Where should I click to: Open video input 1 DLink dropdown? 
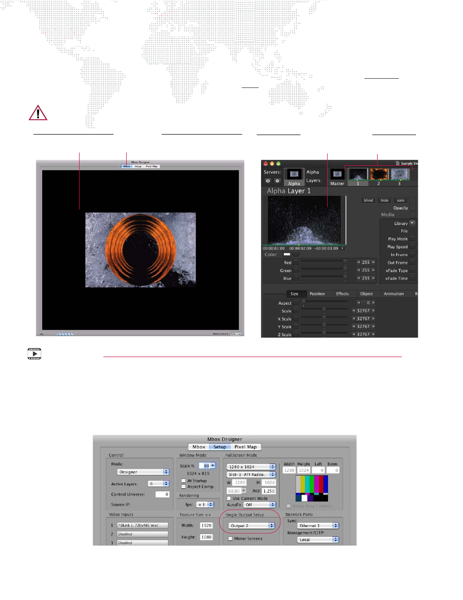coord(143,526)
